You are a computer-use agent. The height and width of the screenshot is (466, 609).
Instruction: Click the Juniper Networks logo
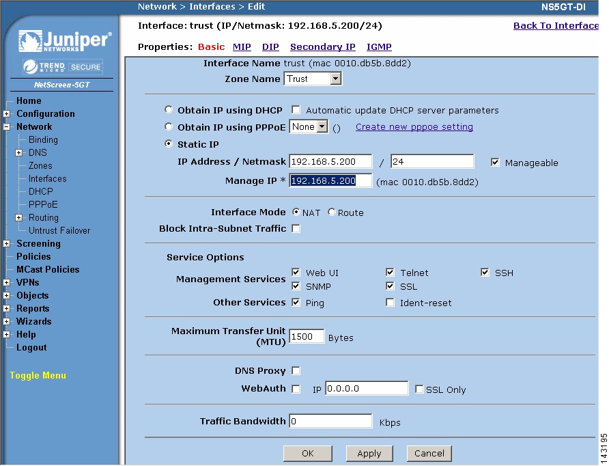(x=65, y=41)
